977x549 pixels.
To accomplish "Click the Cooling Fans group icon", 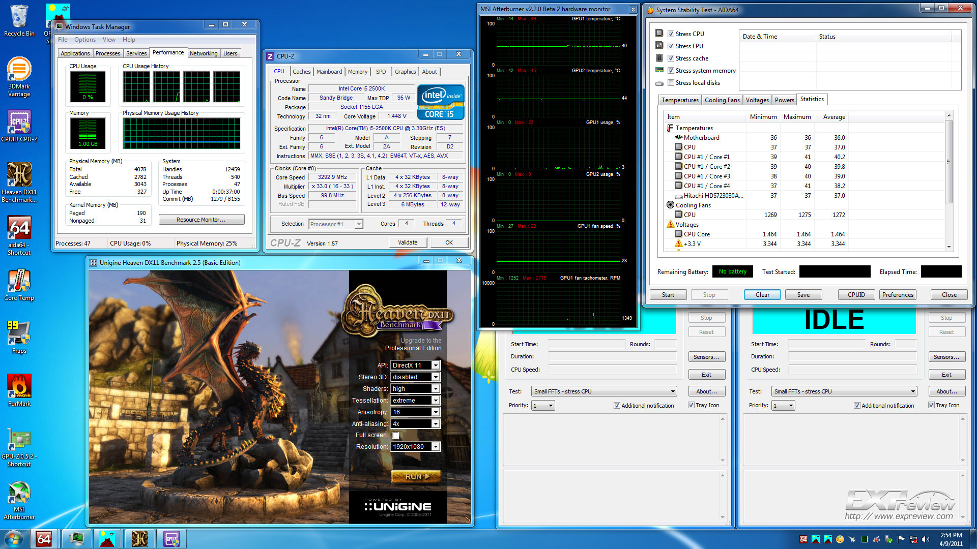I will pyautogui.click(x=670, y=205).
